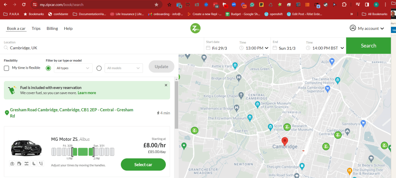Click the drivetrain feature icon under the car
The image size is (396, 178).
pyautogui.click(x=26, y=164)
